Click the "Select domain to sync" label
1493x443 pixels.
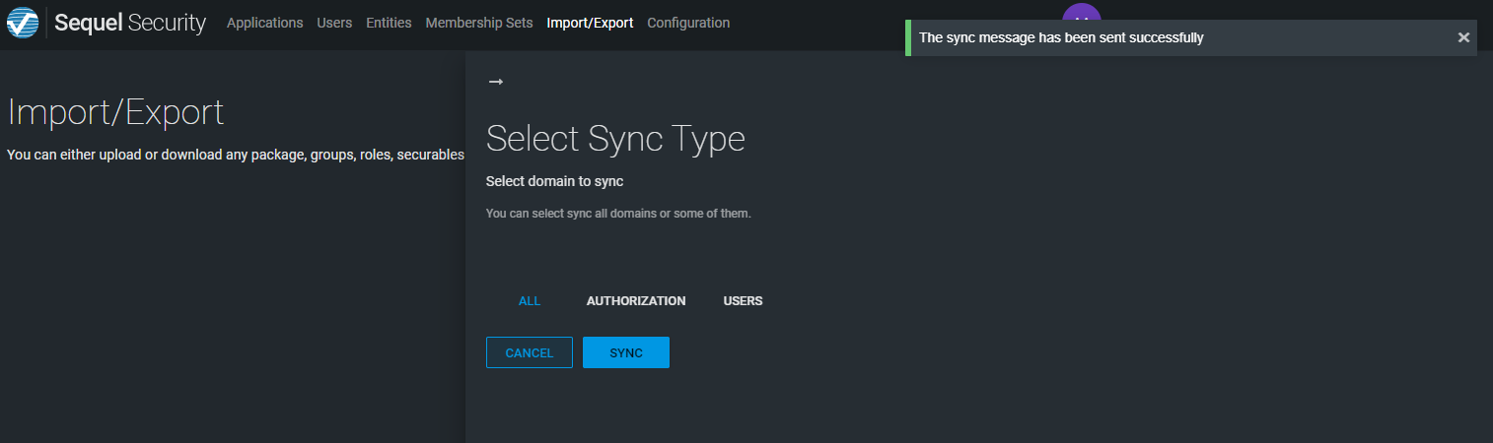[554, 181]
